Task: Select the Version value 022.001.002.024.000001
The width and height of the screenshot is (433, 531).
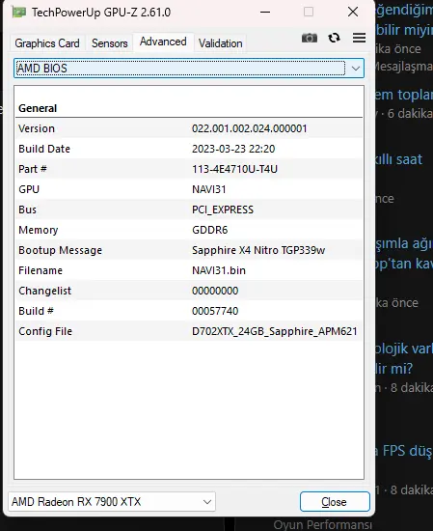Action: [250, 128]
